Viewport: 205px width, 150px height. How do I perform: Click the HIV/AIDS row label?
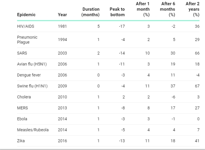[x=26, y=26]
